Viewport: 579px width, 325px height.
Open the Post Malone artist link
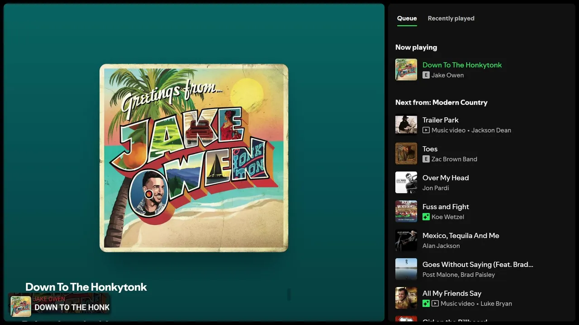click(x=440, y=275)
